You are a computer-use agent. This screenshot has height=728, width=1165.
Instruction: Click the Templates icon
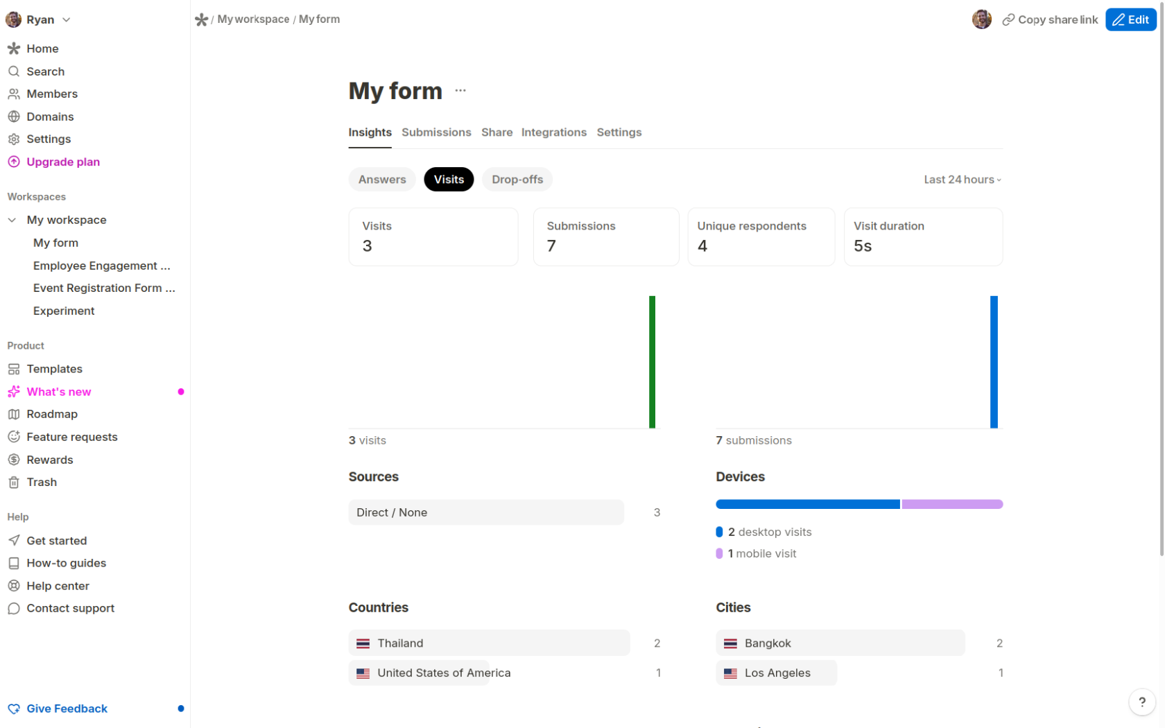14,369
